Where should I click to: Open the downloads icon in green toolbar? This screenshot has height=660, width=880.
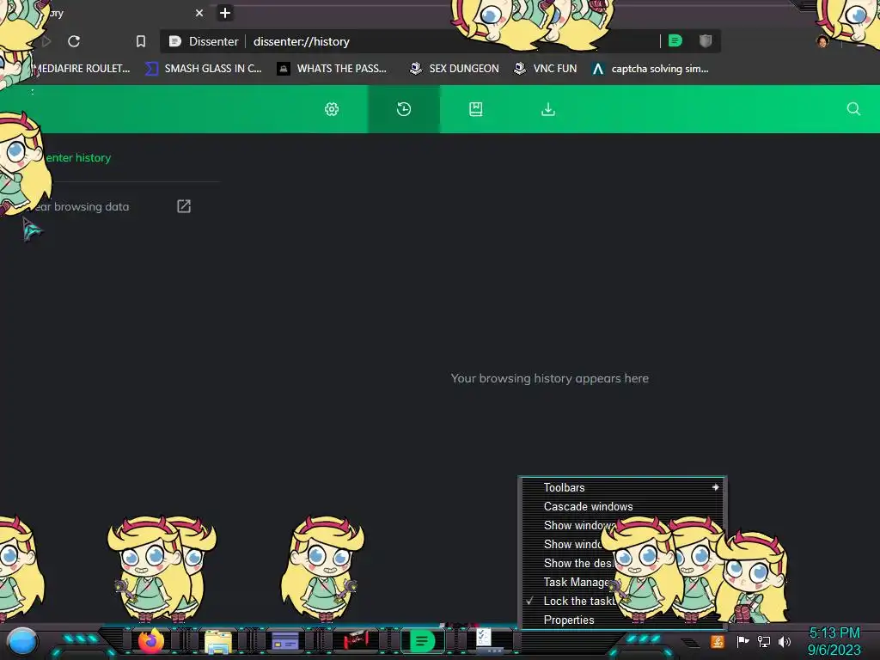click(x=548, y=109)
